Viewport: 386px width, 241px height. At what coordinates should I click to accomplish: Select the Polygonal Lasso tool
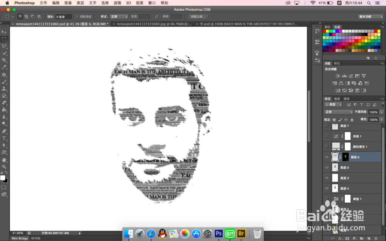pyautogui.click(x=4, y=46)
